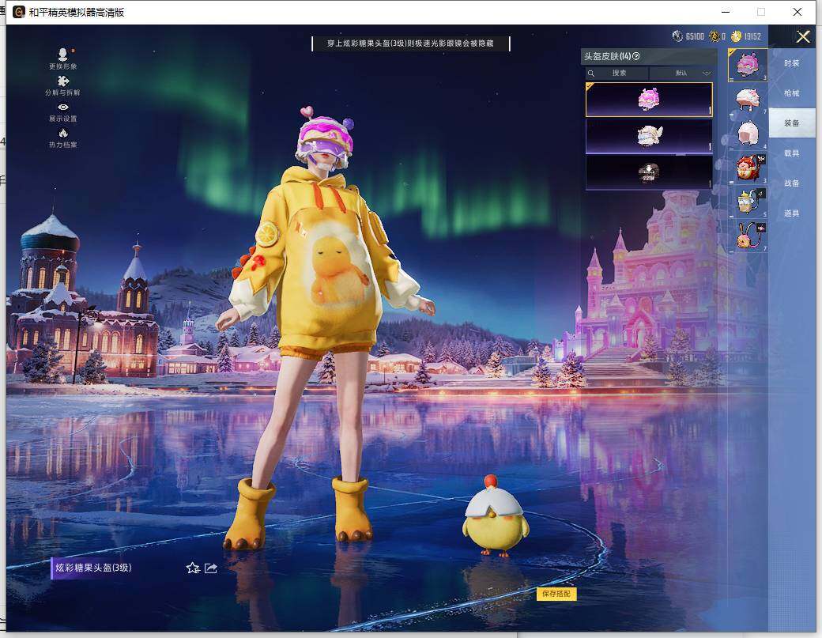Click the yellow 保存搭配 button
This screenshot has width=822, height=638.
pyautogui.click(x=556, y=594)
